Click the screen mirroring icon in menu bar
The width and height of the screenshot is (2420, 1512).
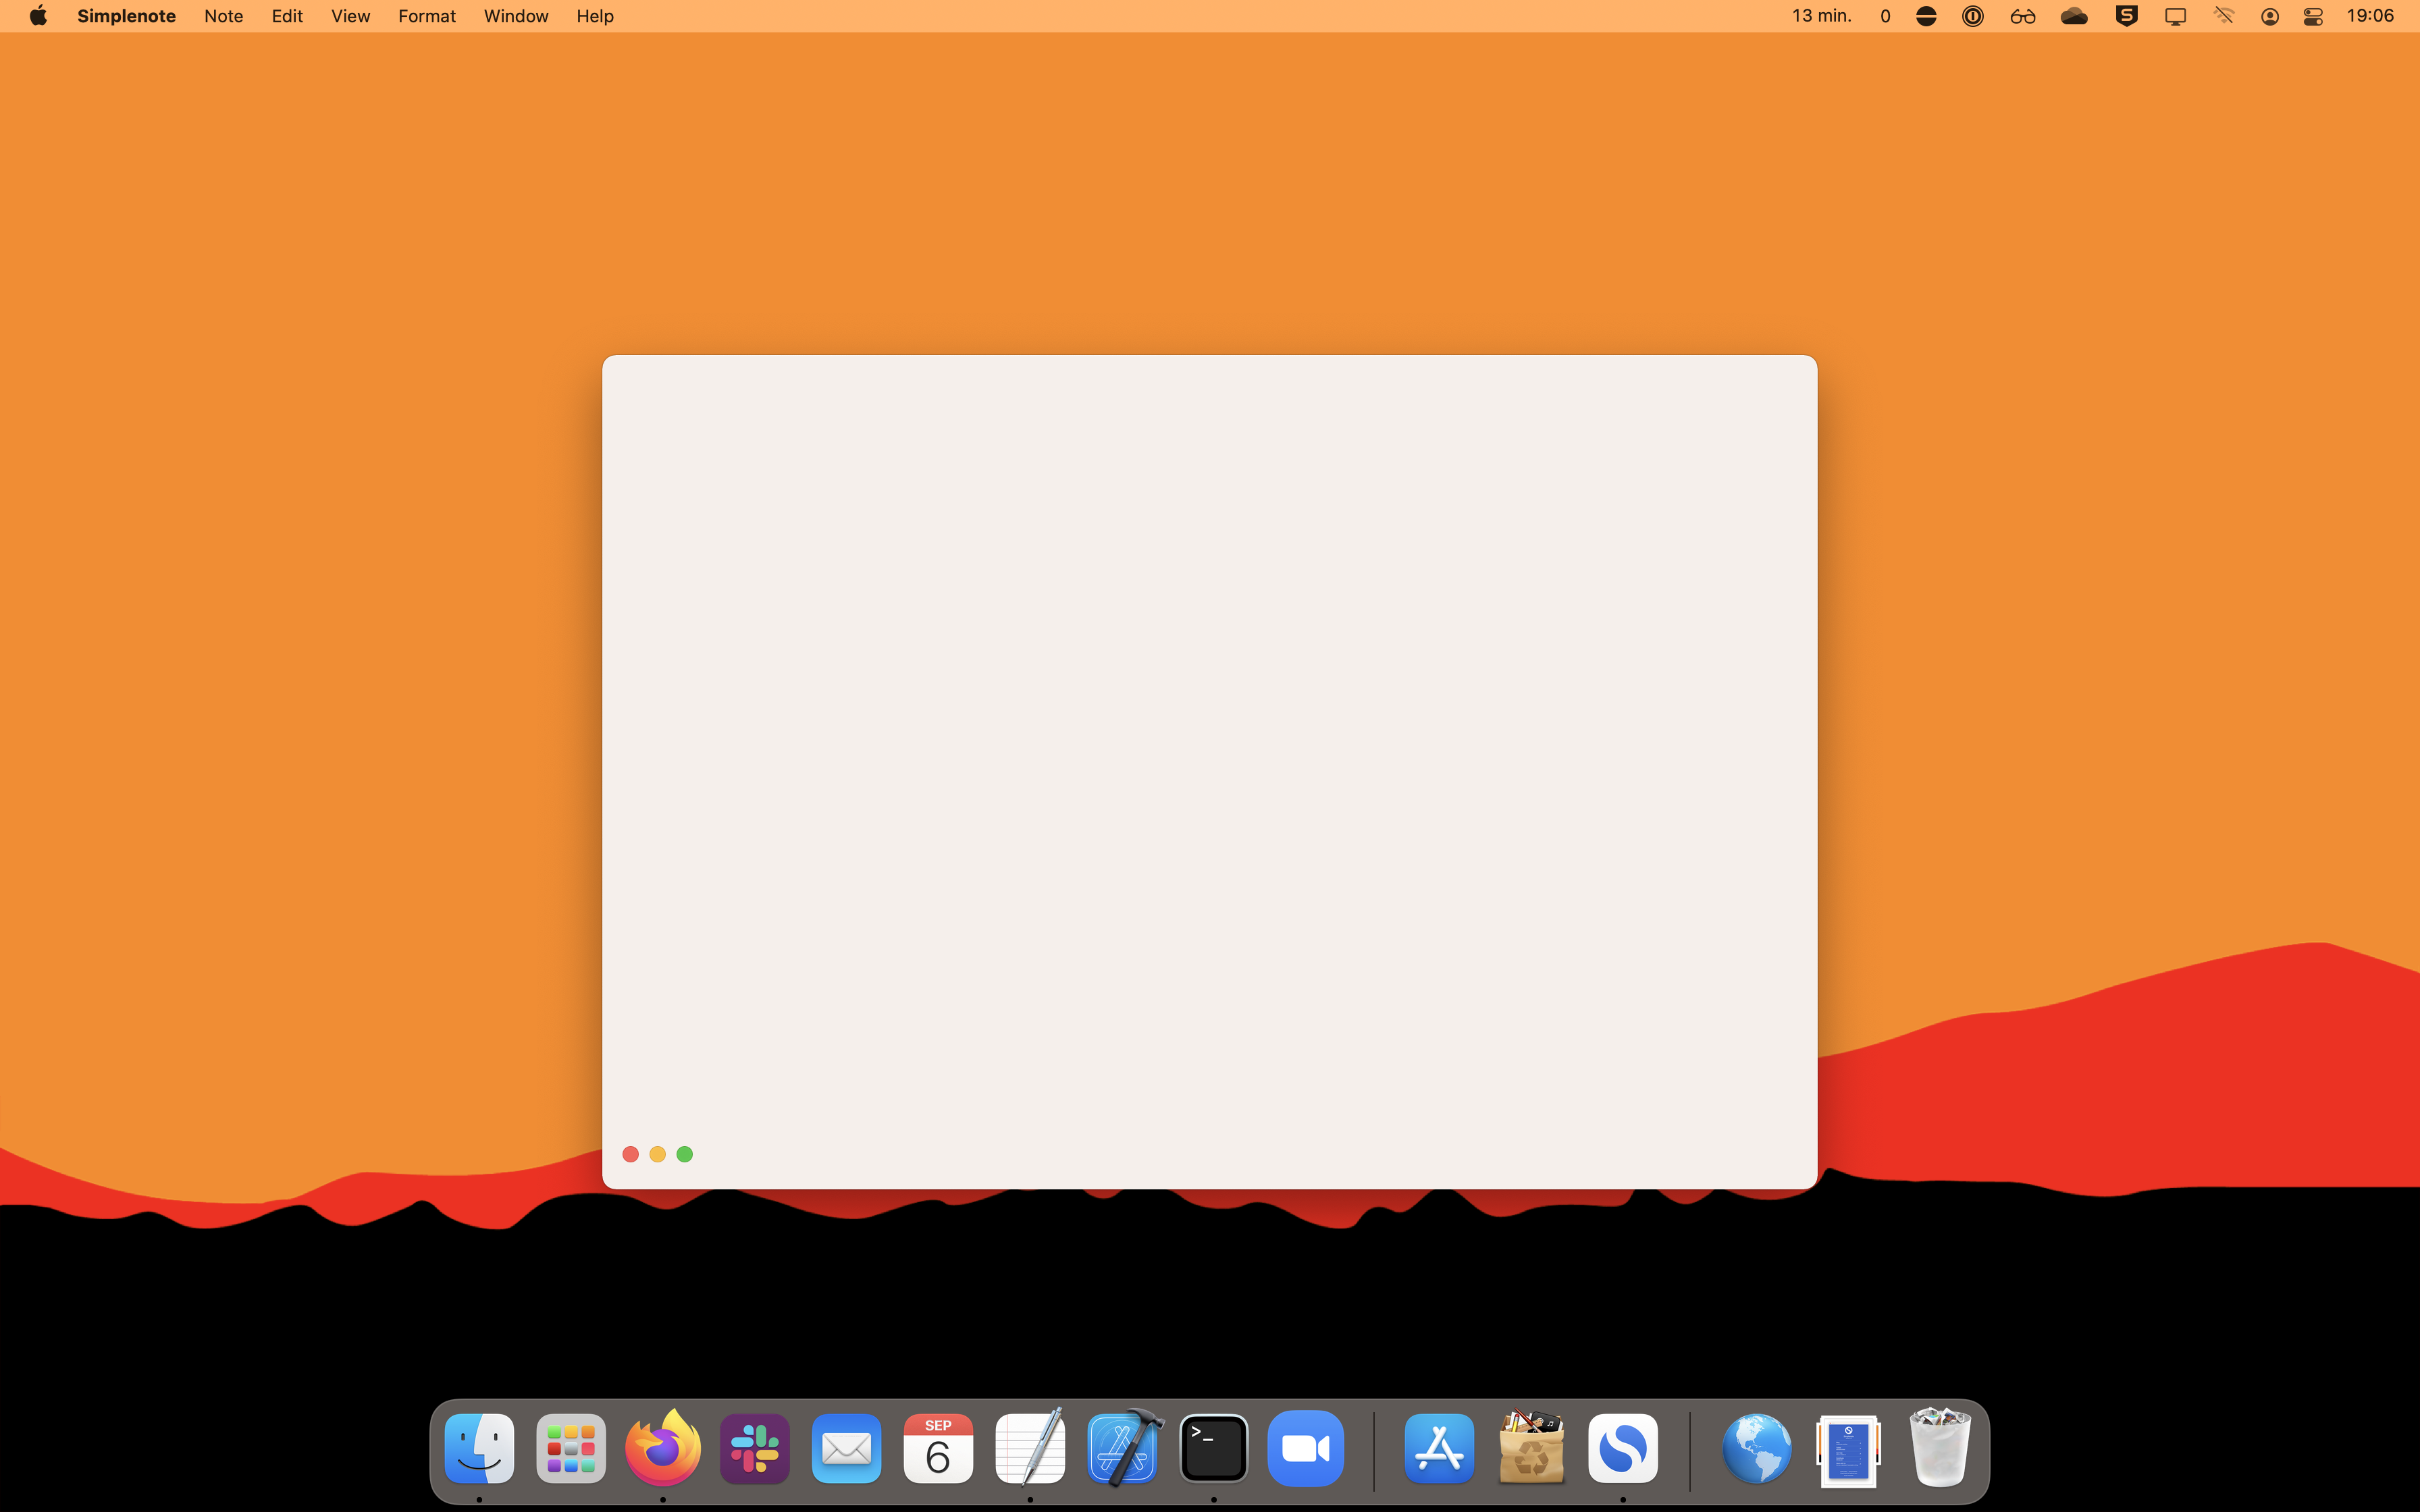tap(2175, 15)
